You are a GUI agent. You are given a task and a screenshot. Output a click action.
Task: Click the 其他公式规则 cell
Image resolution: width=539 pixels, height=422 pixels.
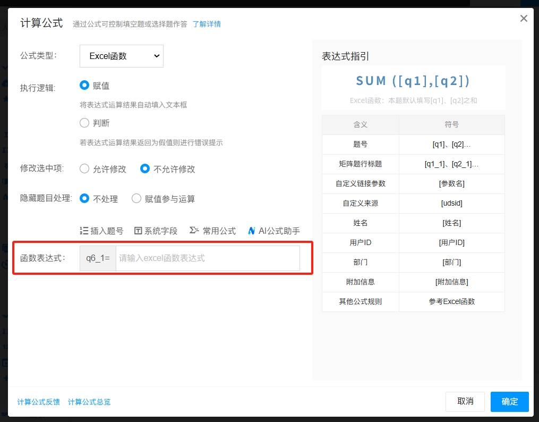point(360,302)
